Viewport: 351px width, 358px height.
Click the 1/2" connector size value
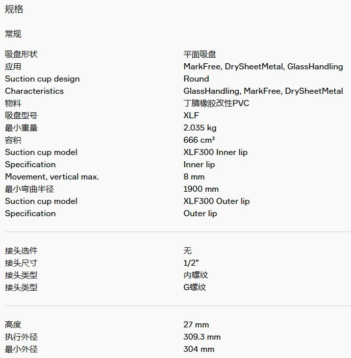pos(191,263)
